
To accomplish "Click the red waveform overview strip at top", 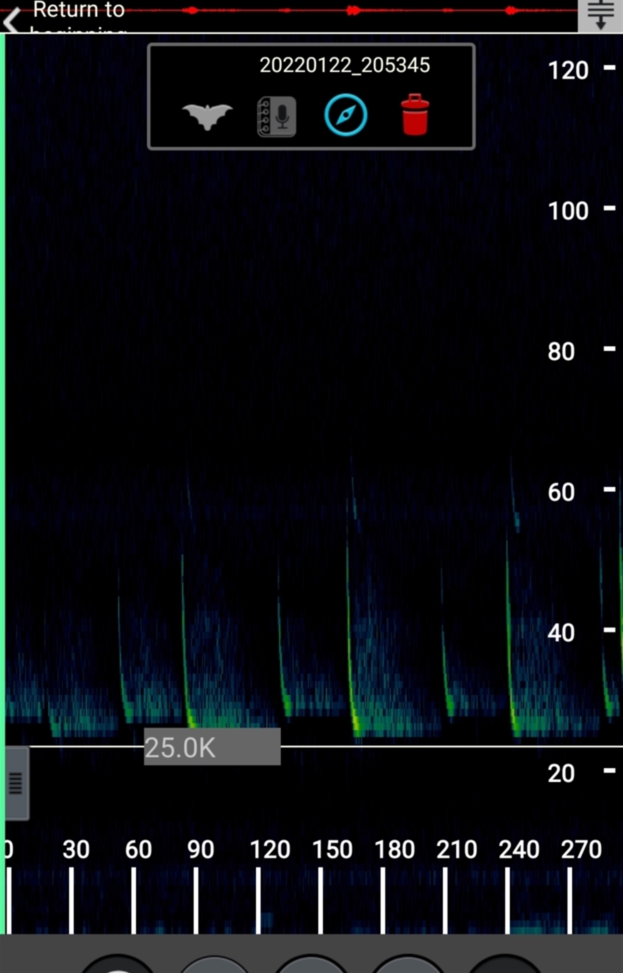I will 352,10.
